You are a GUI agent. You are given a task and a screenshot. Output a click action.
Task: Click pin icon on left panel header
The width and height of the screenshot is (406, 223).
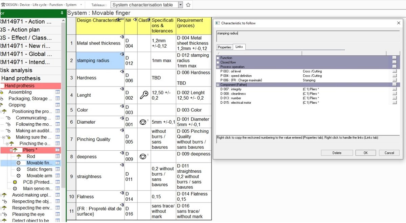coord(62,13)
